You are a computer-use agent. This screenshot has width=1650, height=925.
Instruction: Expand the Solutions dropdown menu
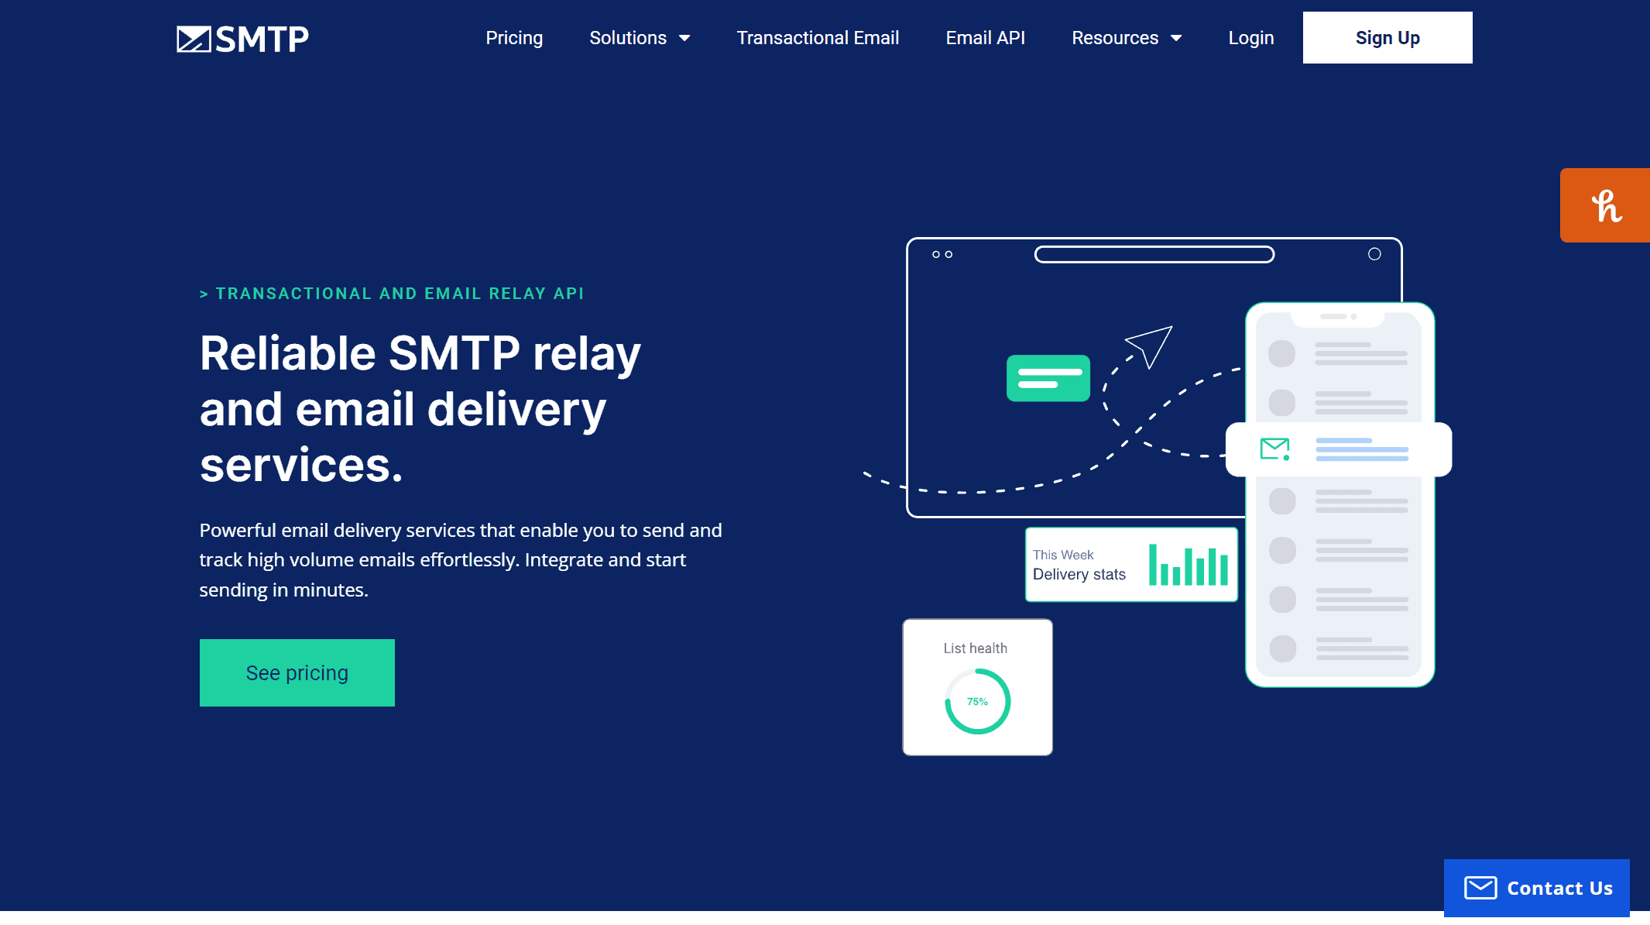click(x=639, y=37)
